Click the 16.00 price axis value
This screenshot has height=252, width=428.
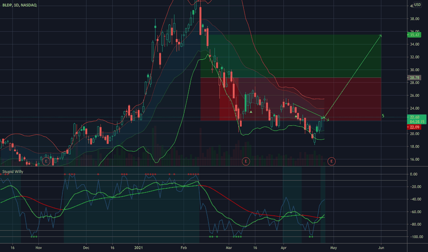(414, 159)
